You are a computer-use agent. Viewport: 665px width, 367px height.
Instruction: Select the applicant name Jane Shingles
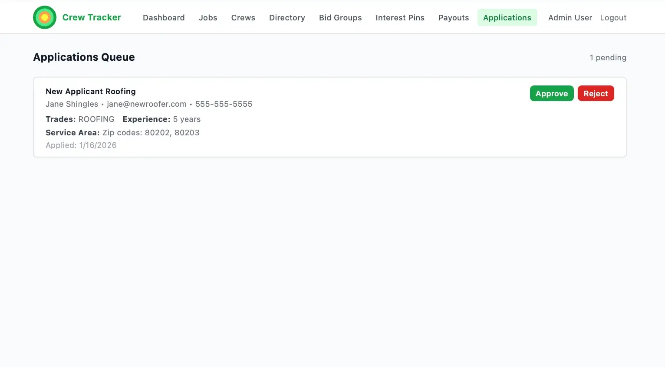(x=72, y=104)
